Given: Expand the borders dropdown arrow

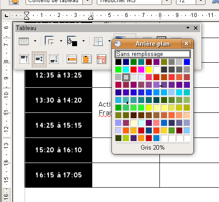Looking at the screenshot, I should coord(109,41).
